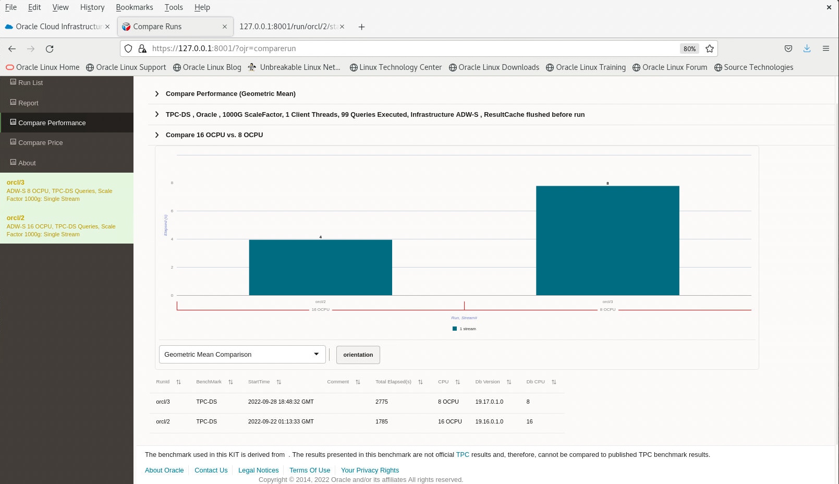
Task: Open the Legal Notices footer link
Action: [259, 470]
